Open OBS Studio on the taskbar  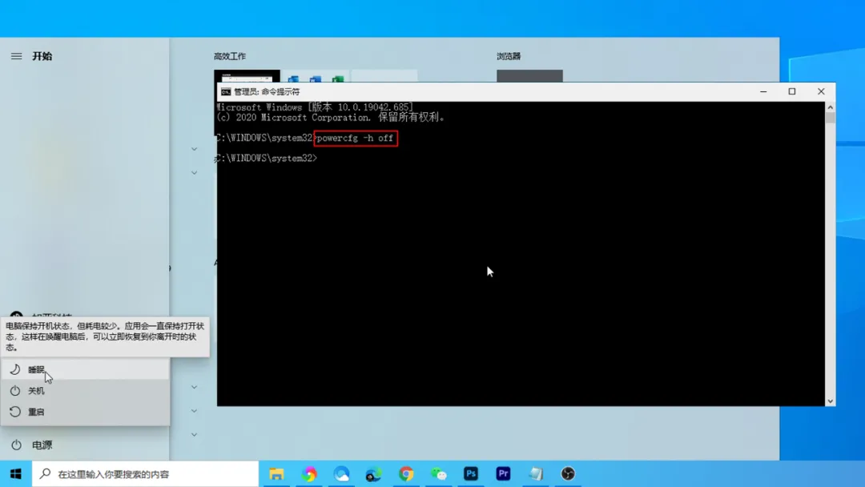567,474
